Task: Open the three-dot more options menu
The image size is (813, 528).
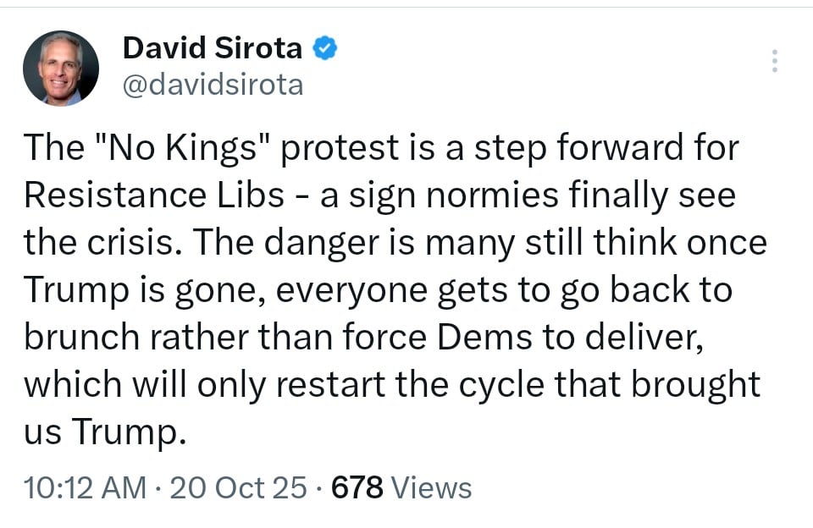Action: (x=775, y=61)
